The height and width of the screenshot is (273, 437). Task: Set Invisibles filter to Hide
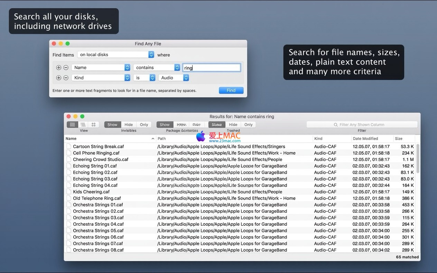coord(129,125)
